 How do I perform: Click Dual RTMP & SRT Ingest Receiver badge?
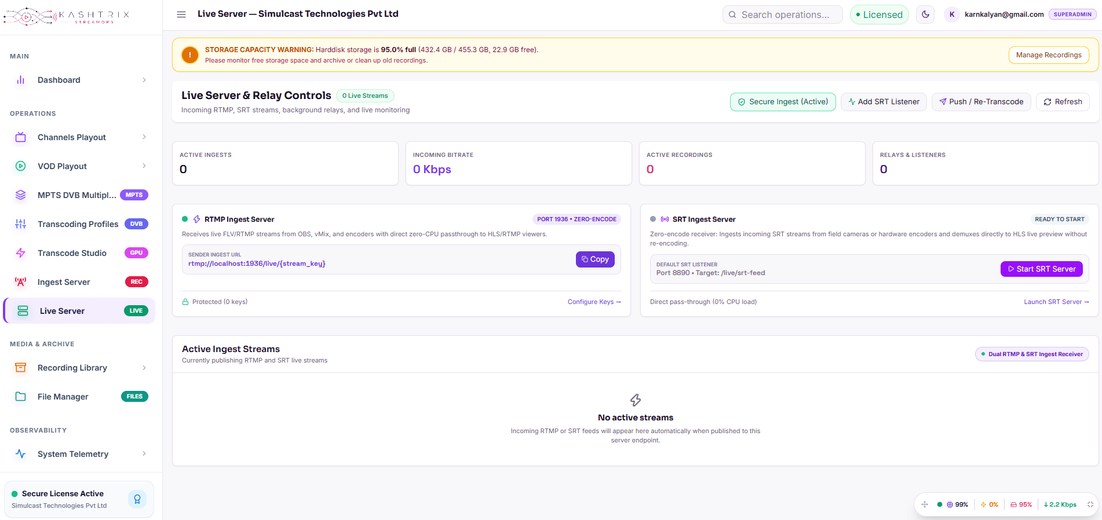(x=1032, y=354)
